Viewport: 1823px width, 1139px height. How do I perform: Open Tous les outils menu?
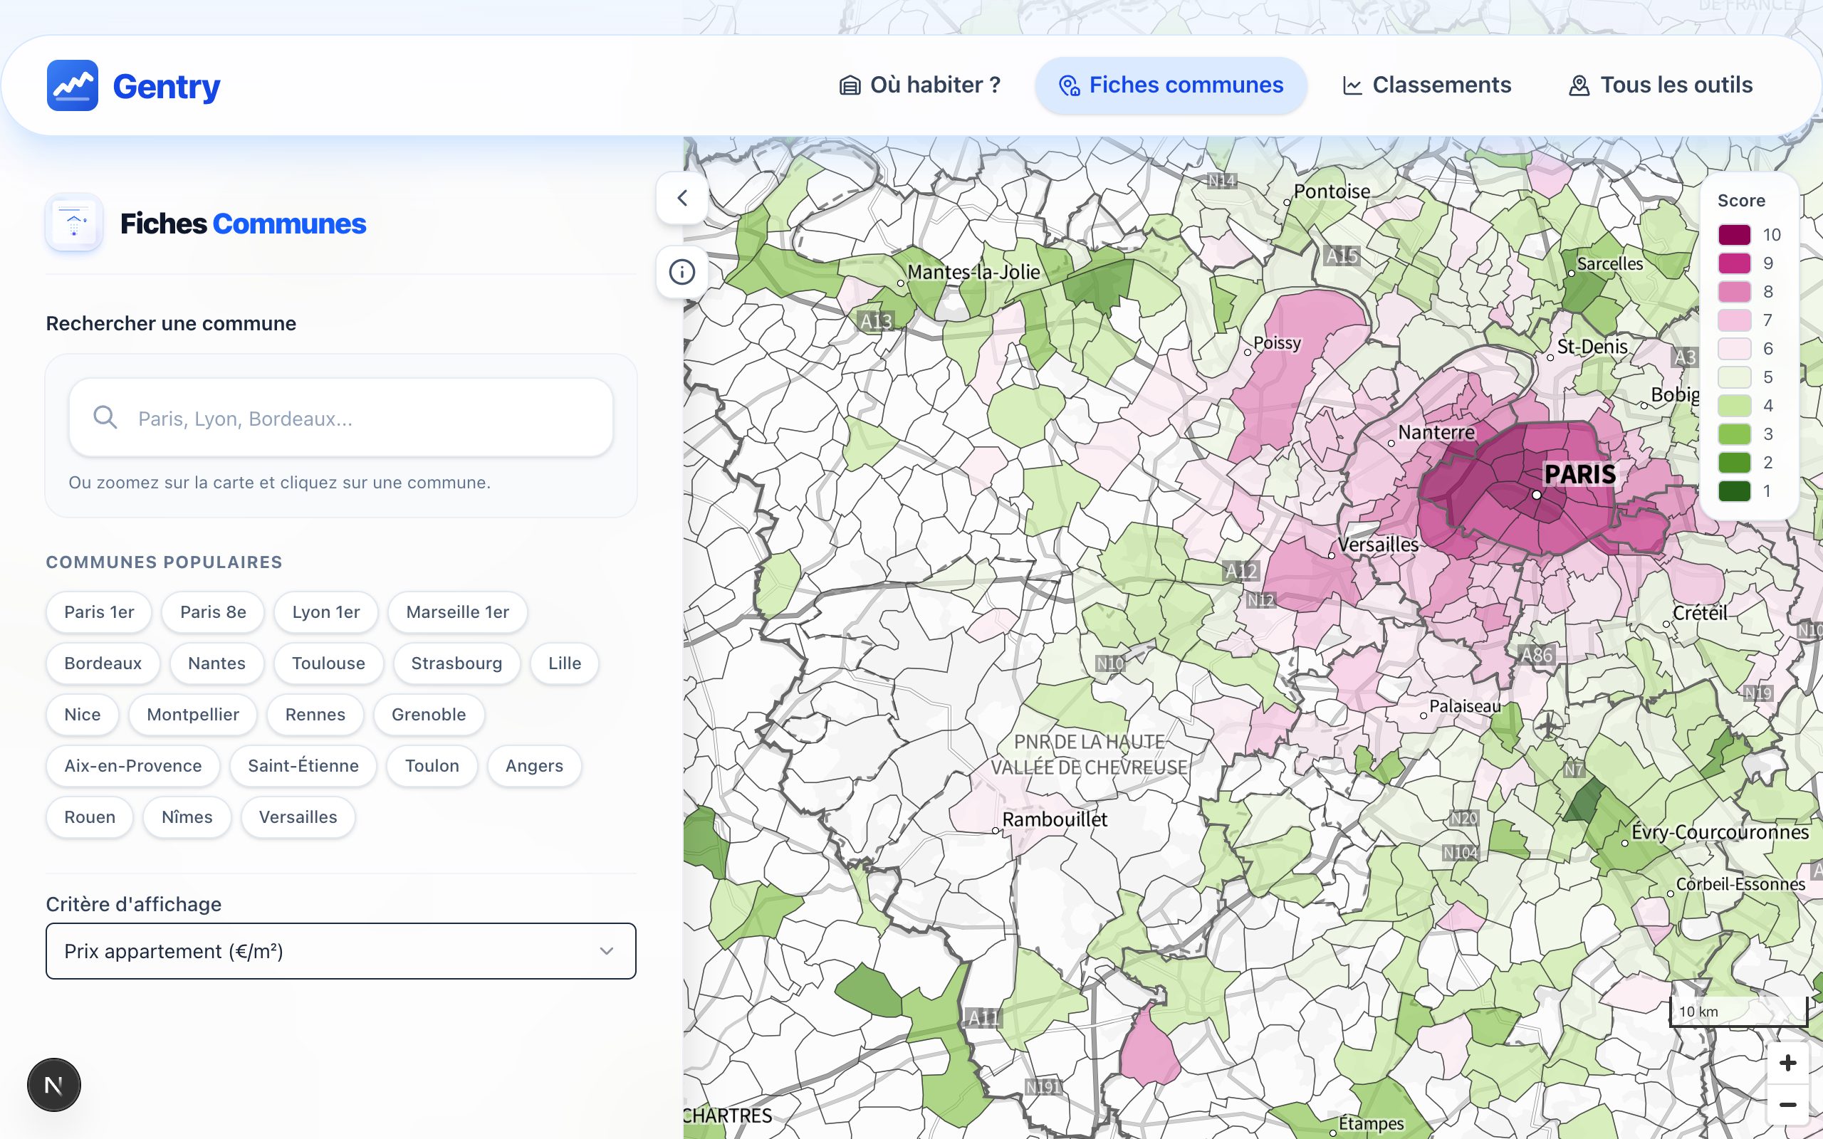[1661, 85]
